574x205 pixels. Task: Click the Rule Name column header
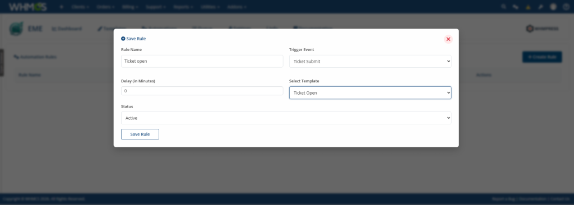point(30,74)
